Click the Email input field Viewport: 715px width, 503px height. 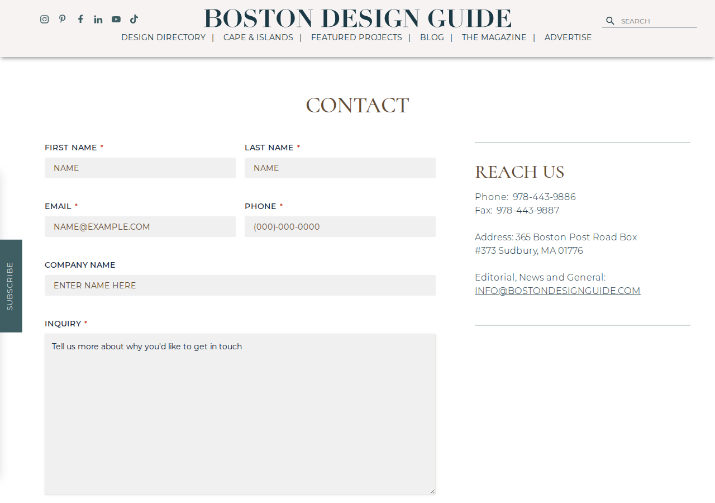pyautogui.click(x=140, y=226)
